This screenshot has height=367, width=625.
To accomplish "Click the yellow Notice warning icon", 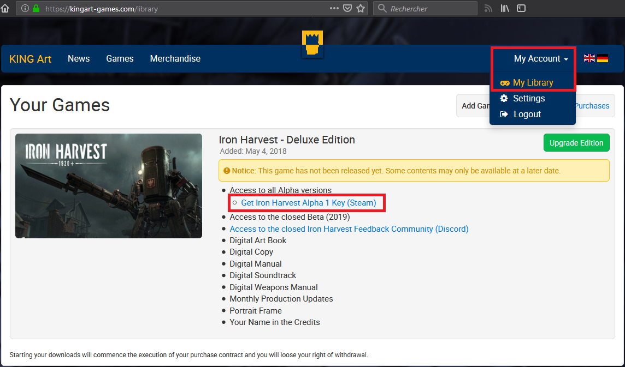I will [227, 171].
